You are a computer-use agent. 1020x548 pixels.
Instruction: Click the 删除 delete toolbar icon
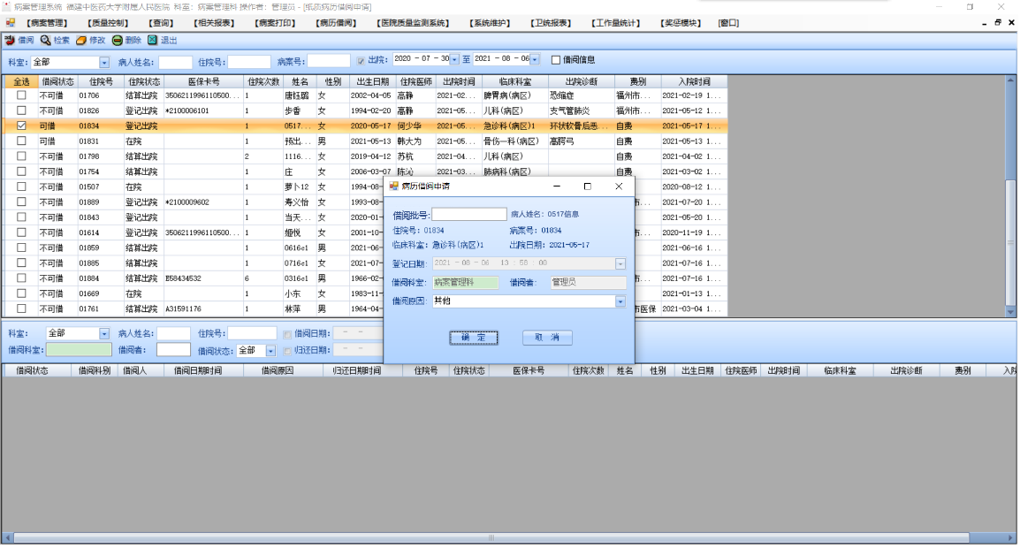pyautogui.click(x=117, y=41)
